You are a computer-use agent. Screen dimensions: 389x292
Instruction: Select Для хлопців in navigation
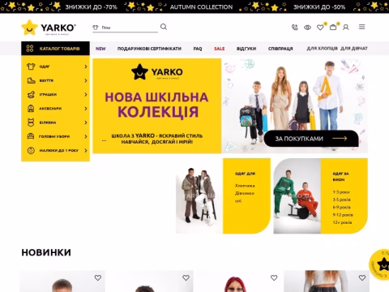[322, 49]
